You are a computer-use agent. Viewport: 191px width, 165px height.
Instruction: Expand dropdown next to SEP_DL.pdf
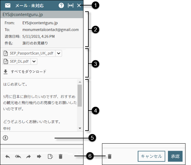coord(34,61)
